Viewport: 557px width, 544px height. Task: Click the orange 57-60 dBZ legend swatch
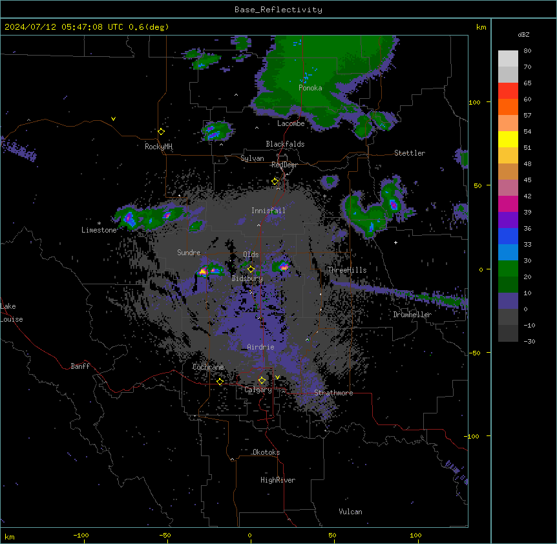tap(508, 107)
